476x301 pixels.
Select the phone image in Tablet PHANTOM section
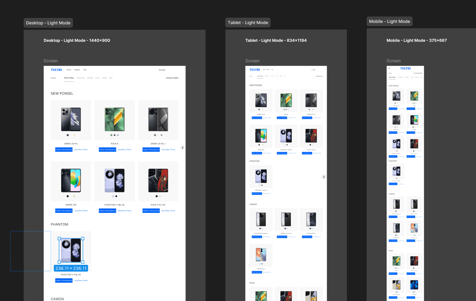[x=261, y=176]
